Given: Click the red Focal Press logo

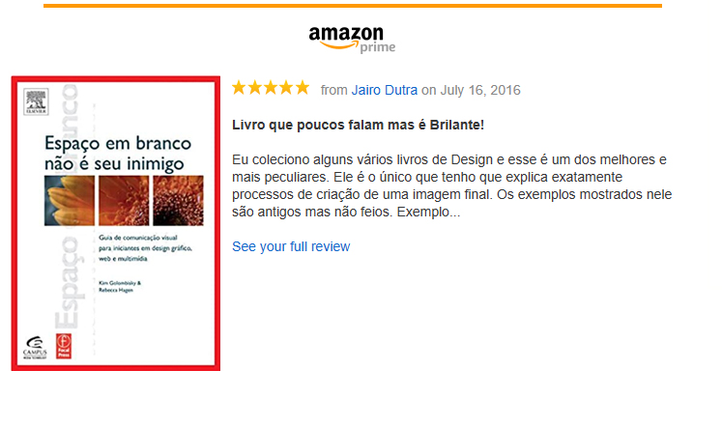Looking at the screenshot, I should point(64,346).
